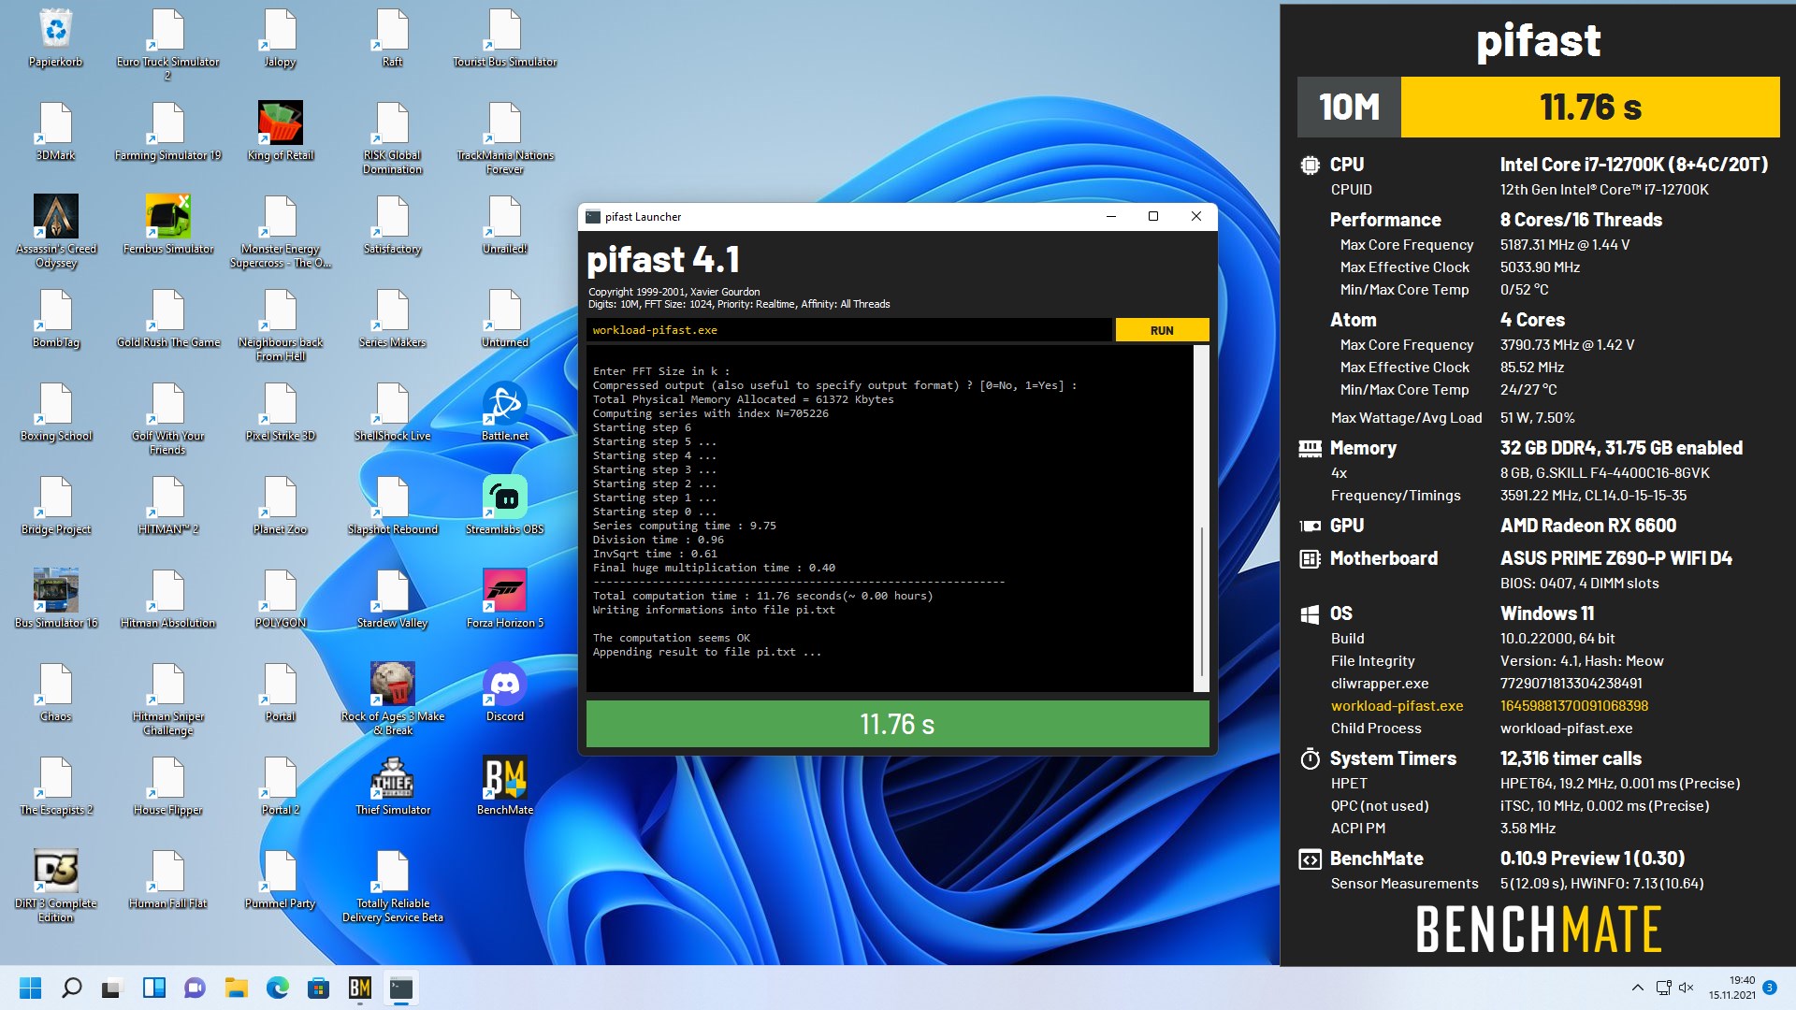Click the GPU card icon in BenchMate
The height and width of the screenshot is (1010, 1796).
pyautogui.click(x=1310, y=527)
